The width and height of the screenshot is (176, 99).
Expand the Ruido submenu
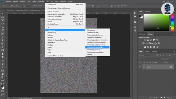(65, 48)
